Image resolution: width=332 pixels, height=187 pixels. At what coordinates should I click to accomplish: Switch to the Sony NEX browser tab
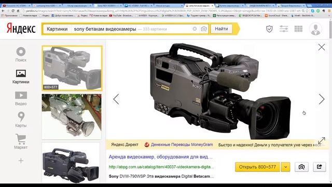click(108, 6)
